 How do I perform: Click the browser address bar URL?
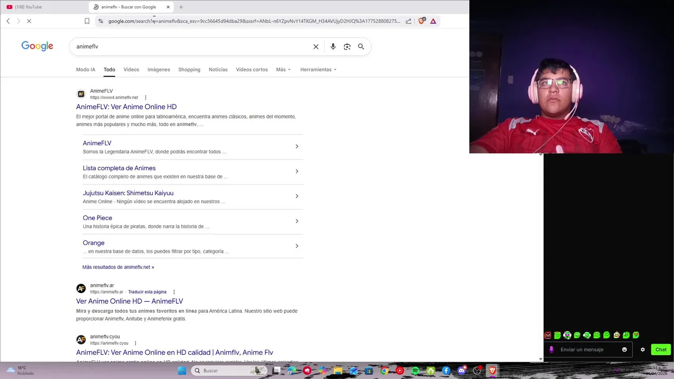pos(254,21)
